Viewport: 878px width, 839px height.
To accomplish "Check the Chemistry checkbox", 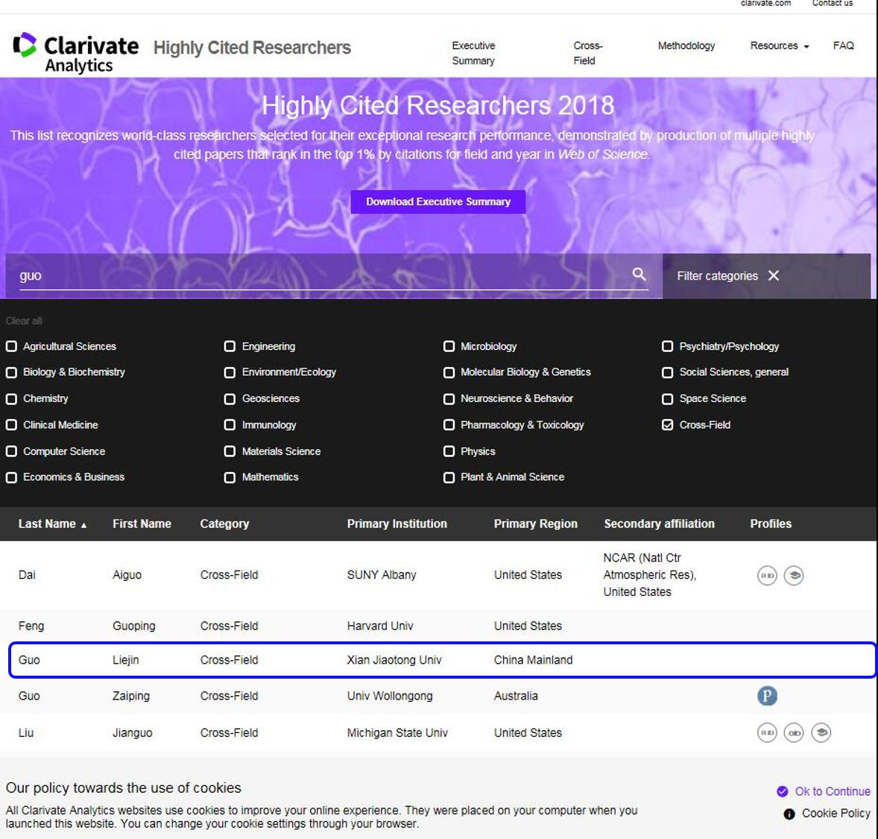I will (x=11, y=399).
